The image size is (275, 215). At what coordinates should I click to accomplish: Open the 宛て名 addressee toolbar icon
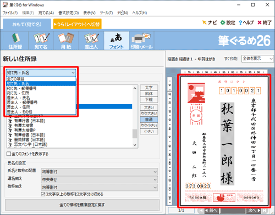[41, 41]
